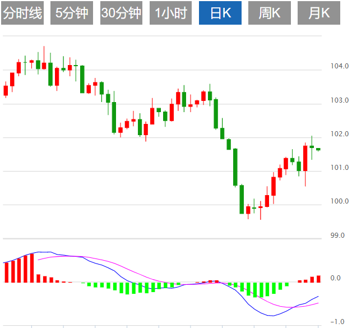Select the 5分钟 chart tab
This screenshot has width=352, height=328.
point(72,13)
